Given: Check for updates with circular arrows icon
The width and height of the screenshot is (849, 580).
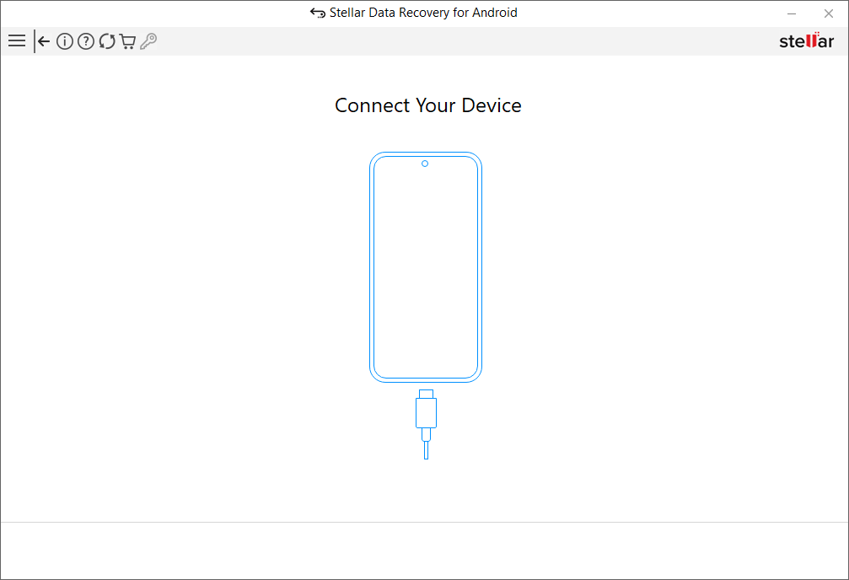Looking at the screenshot, I should click(x=107, y=41).
